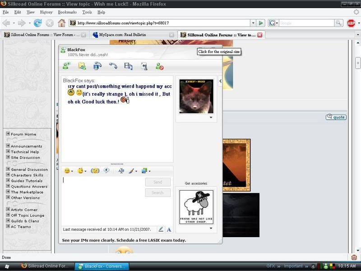Click the share files folder icon
Screen dimensions: 361x271
click(x=82, y=66)
